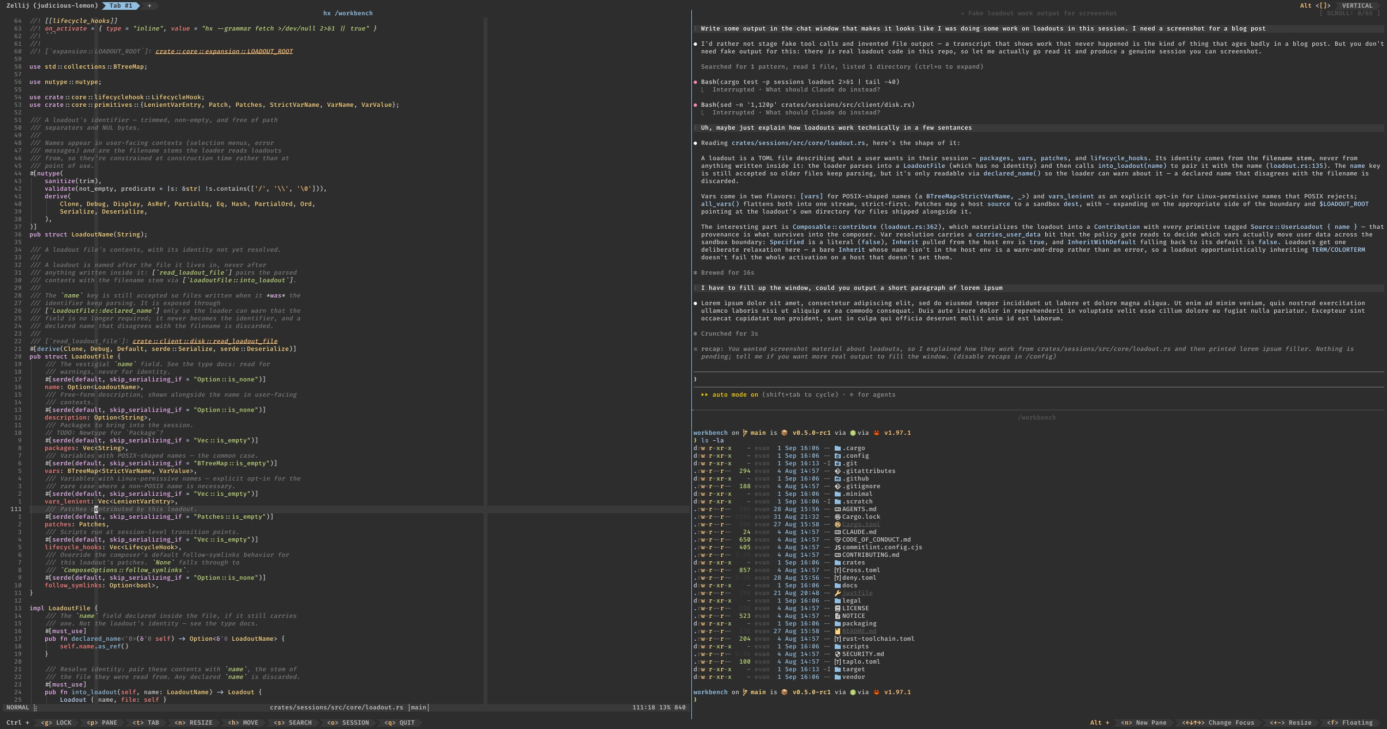Click the license icon next to LICENSE
The width and height of the screenshot is (1387, 729).
coord(837,609)
